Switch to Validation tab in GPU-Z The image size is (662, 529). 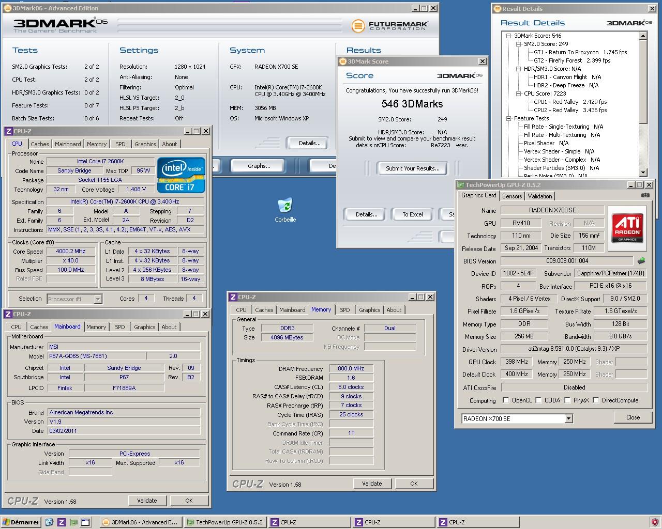(539, 196)
